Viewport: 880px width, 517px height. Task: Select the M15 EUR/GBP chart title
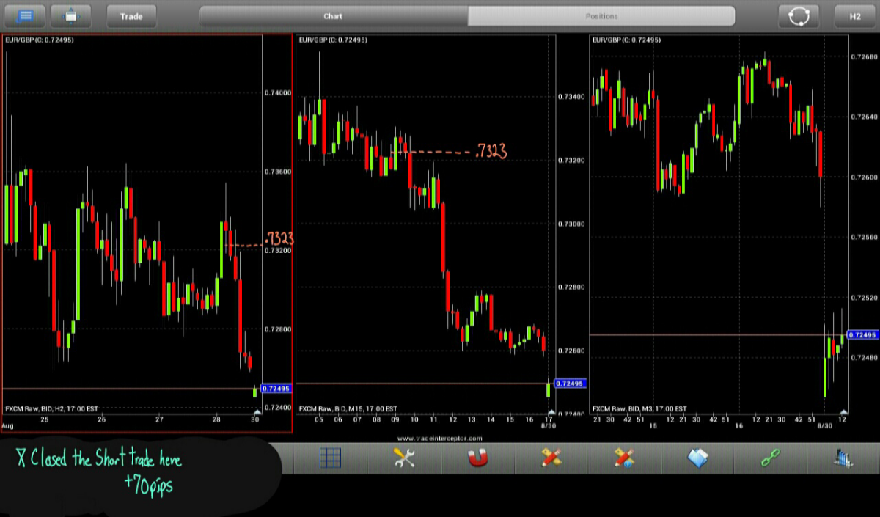[x=332, y=40]
